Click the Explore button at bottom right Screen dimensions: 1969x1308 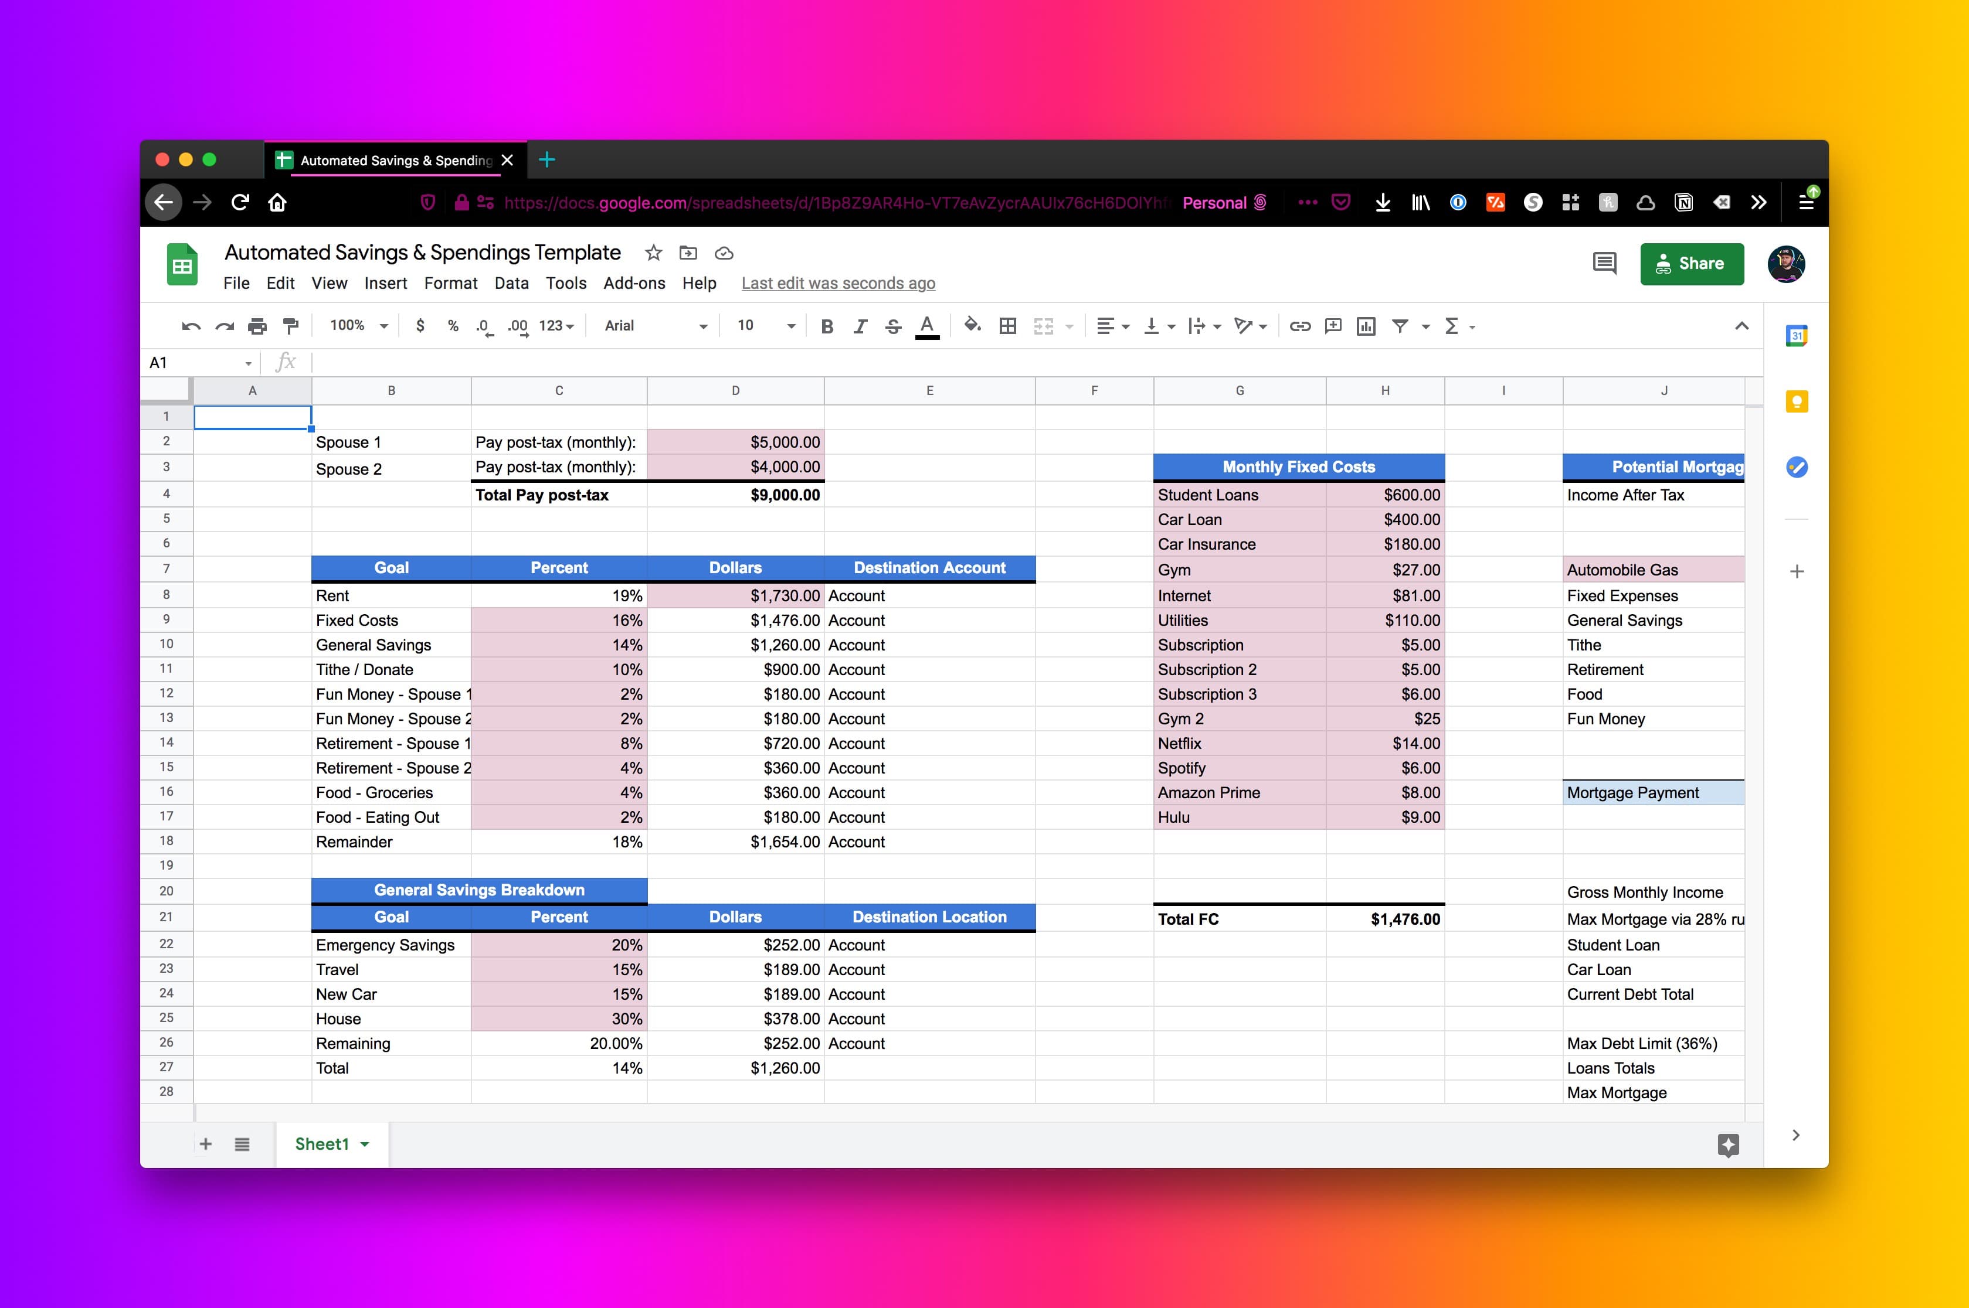click(1728, 1144)
